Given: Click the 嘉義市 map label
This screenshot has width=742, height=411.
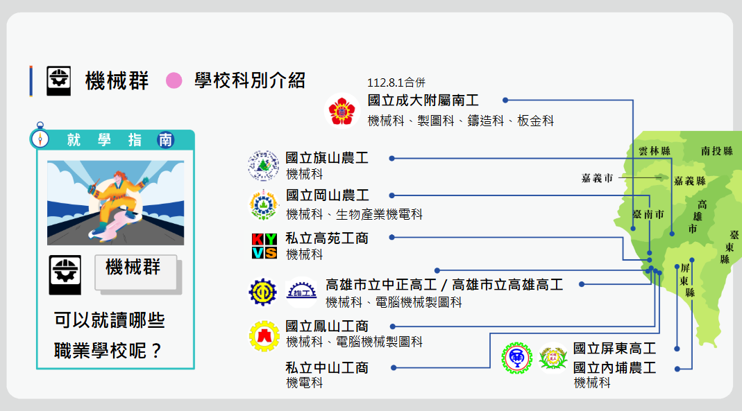Looking at the screenshot, I should point(597,178).
